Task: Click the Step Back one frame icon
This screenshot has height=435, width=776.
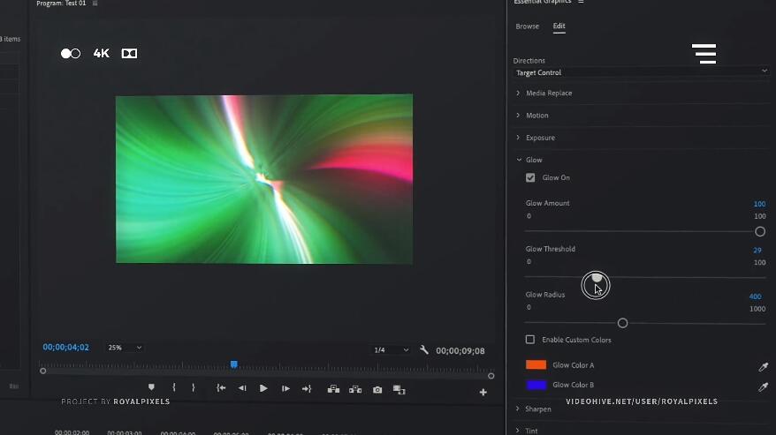Action: tap(242, 388)
